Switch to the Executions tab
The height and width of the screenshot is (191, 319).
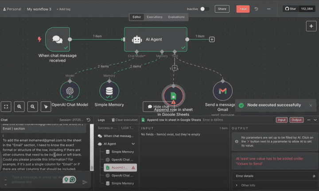pyautogui.click(x=155, y=17)
